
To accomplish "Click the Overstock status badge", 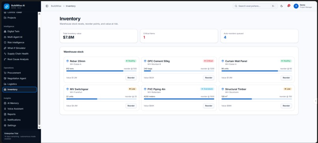I will (207, 89).
